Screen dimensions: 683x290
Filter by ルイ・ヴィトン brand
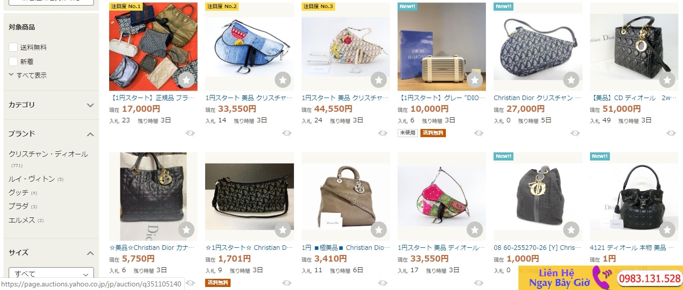32,179
